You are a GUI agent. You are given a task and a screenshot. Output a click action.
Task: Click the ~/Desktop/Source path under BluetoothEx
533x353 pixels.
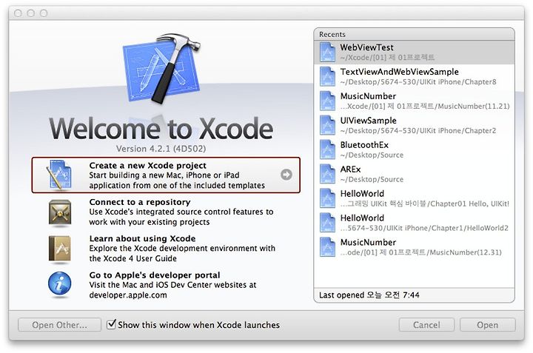pyautogui.click(x=372, y=155)
